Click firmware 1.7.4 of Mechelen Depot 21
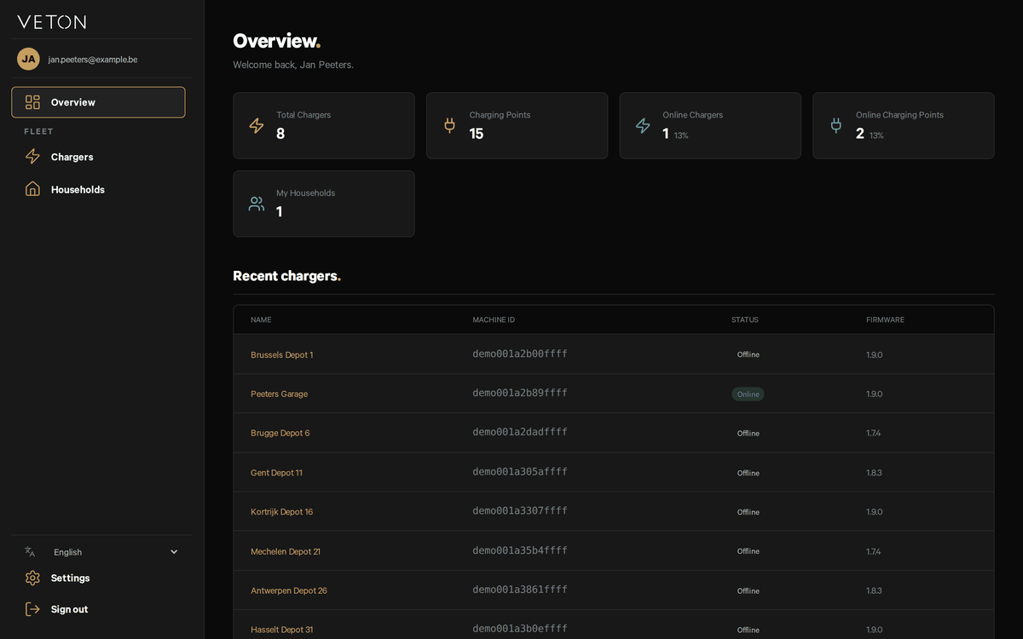The image size is (1023, 639). tap(874, 551)
